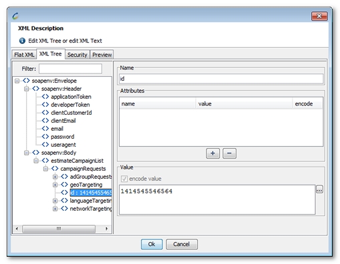Select the applicationToken element icon

click(x=45, y=97)
